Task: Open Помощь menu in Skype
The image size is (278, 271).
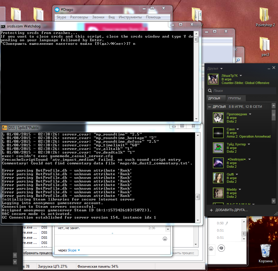Action: (153, 17)
